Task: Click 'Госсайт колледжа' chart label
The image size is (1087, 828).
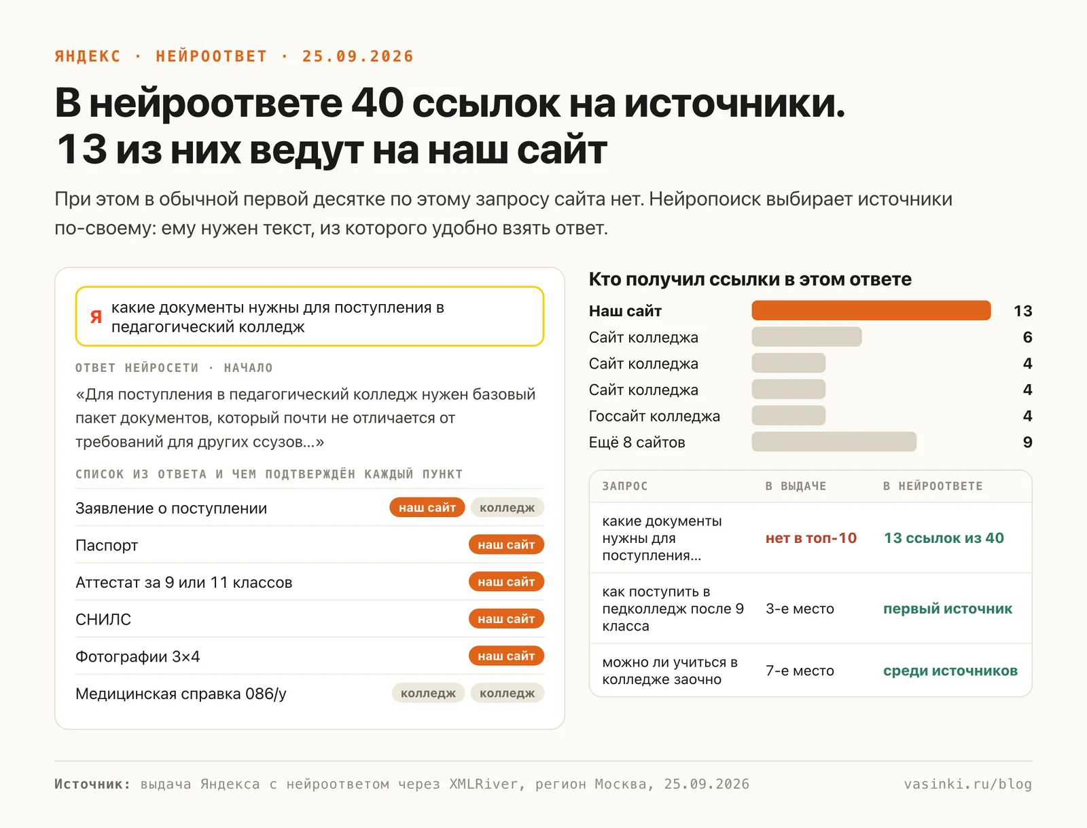Action: 654,416
